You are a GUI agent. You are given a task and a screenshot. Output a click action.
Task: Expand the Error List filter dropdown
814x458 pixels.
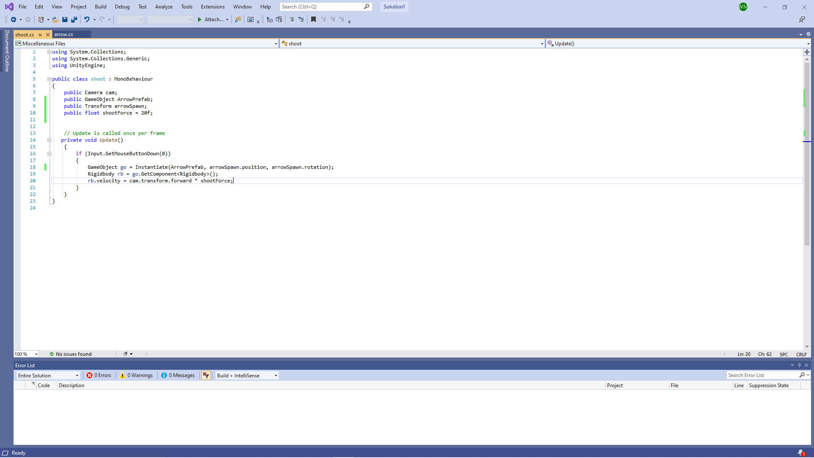point(77,375)
